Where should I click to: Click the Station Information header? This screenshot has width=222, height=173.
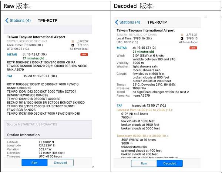click(x=23, y=135)
